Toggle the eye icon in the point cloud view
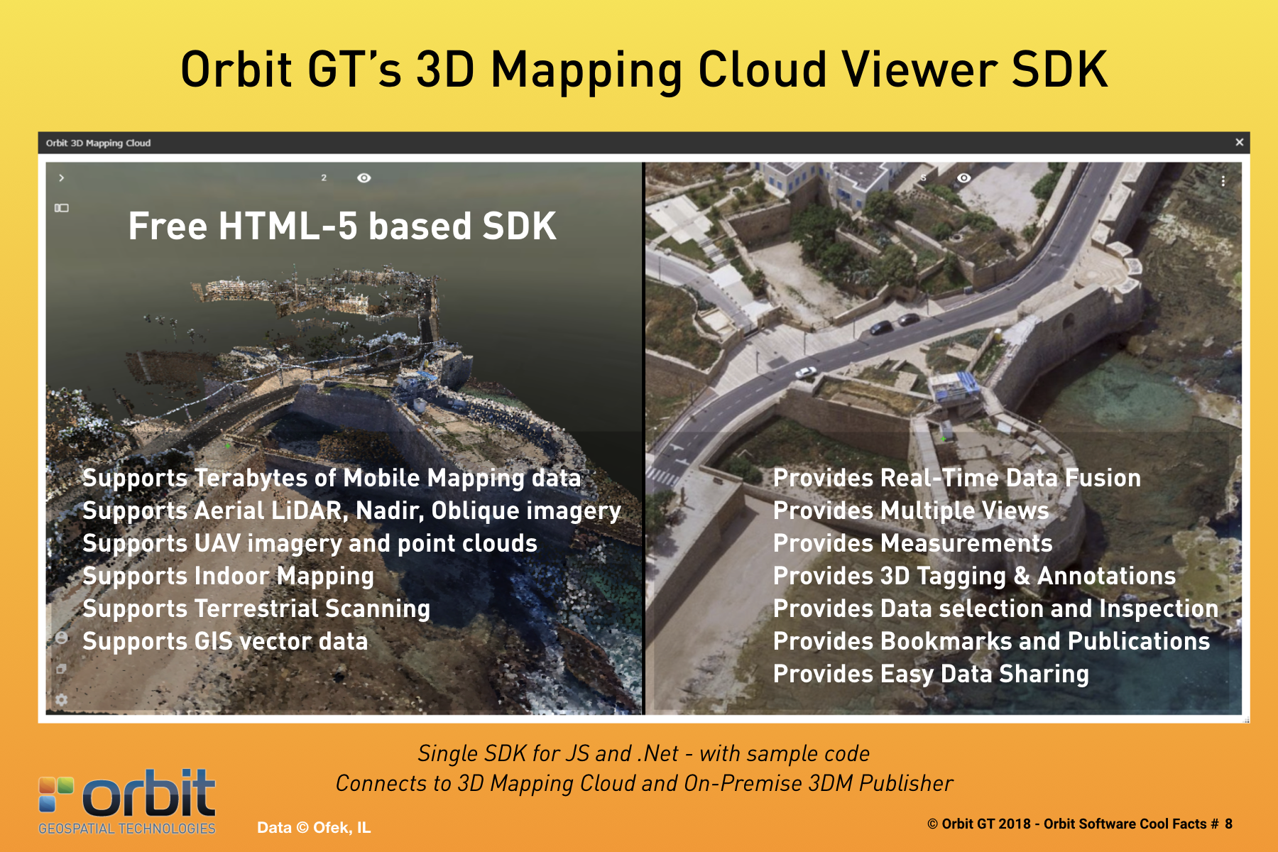 pos(364,178)
